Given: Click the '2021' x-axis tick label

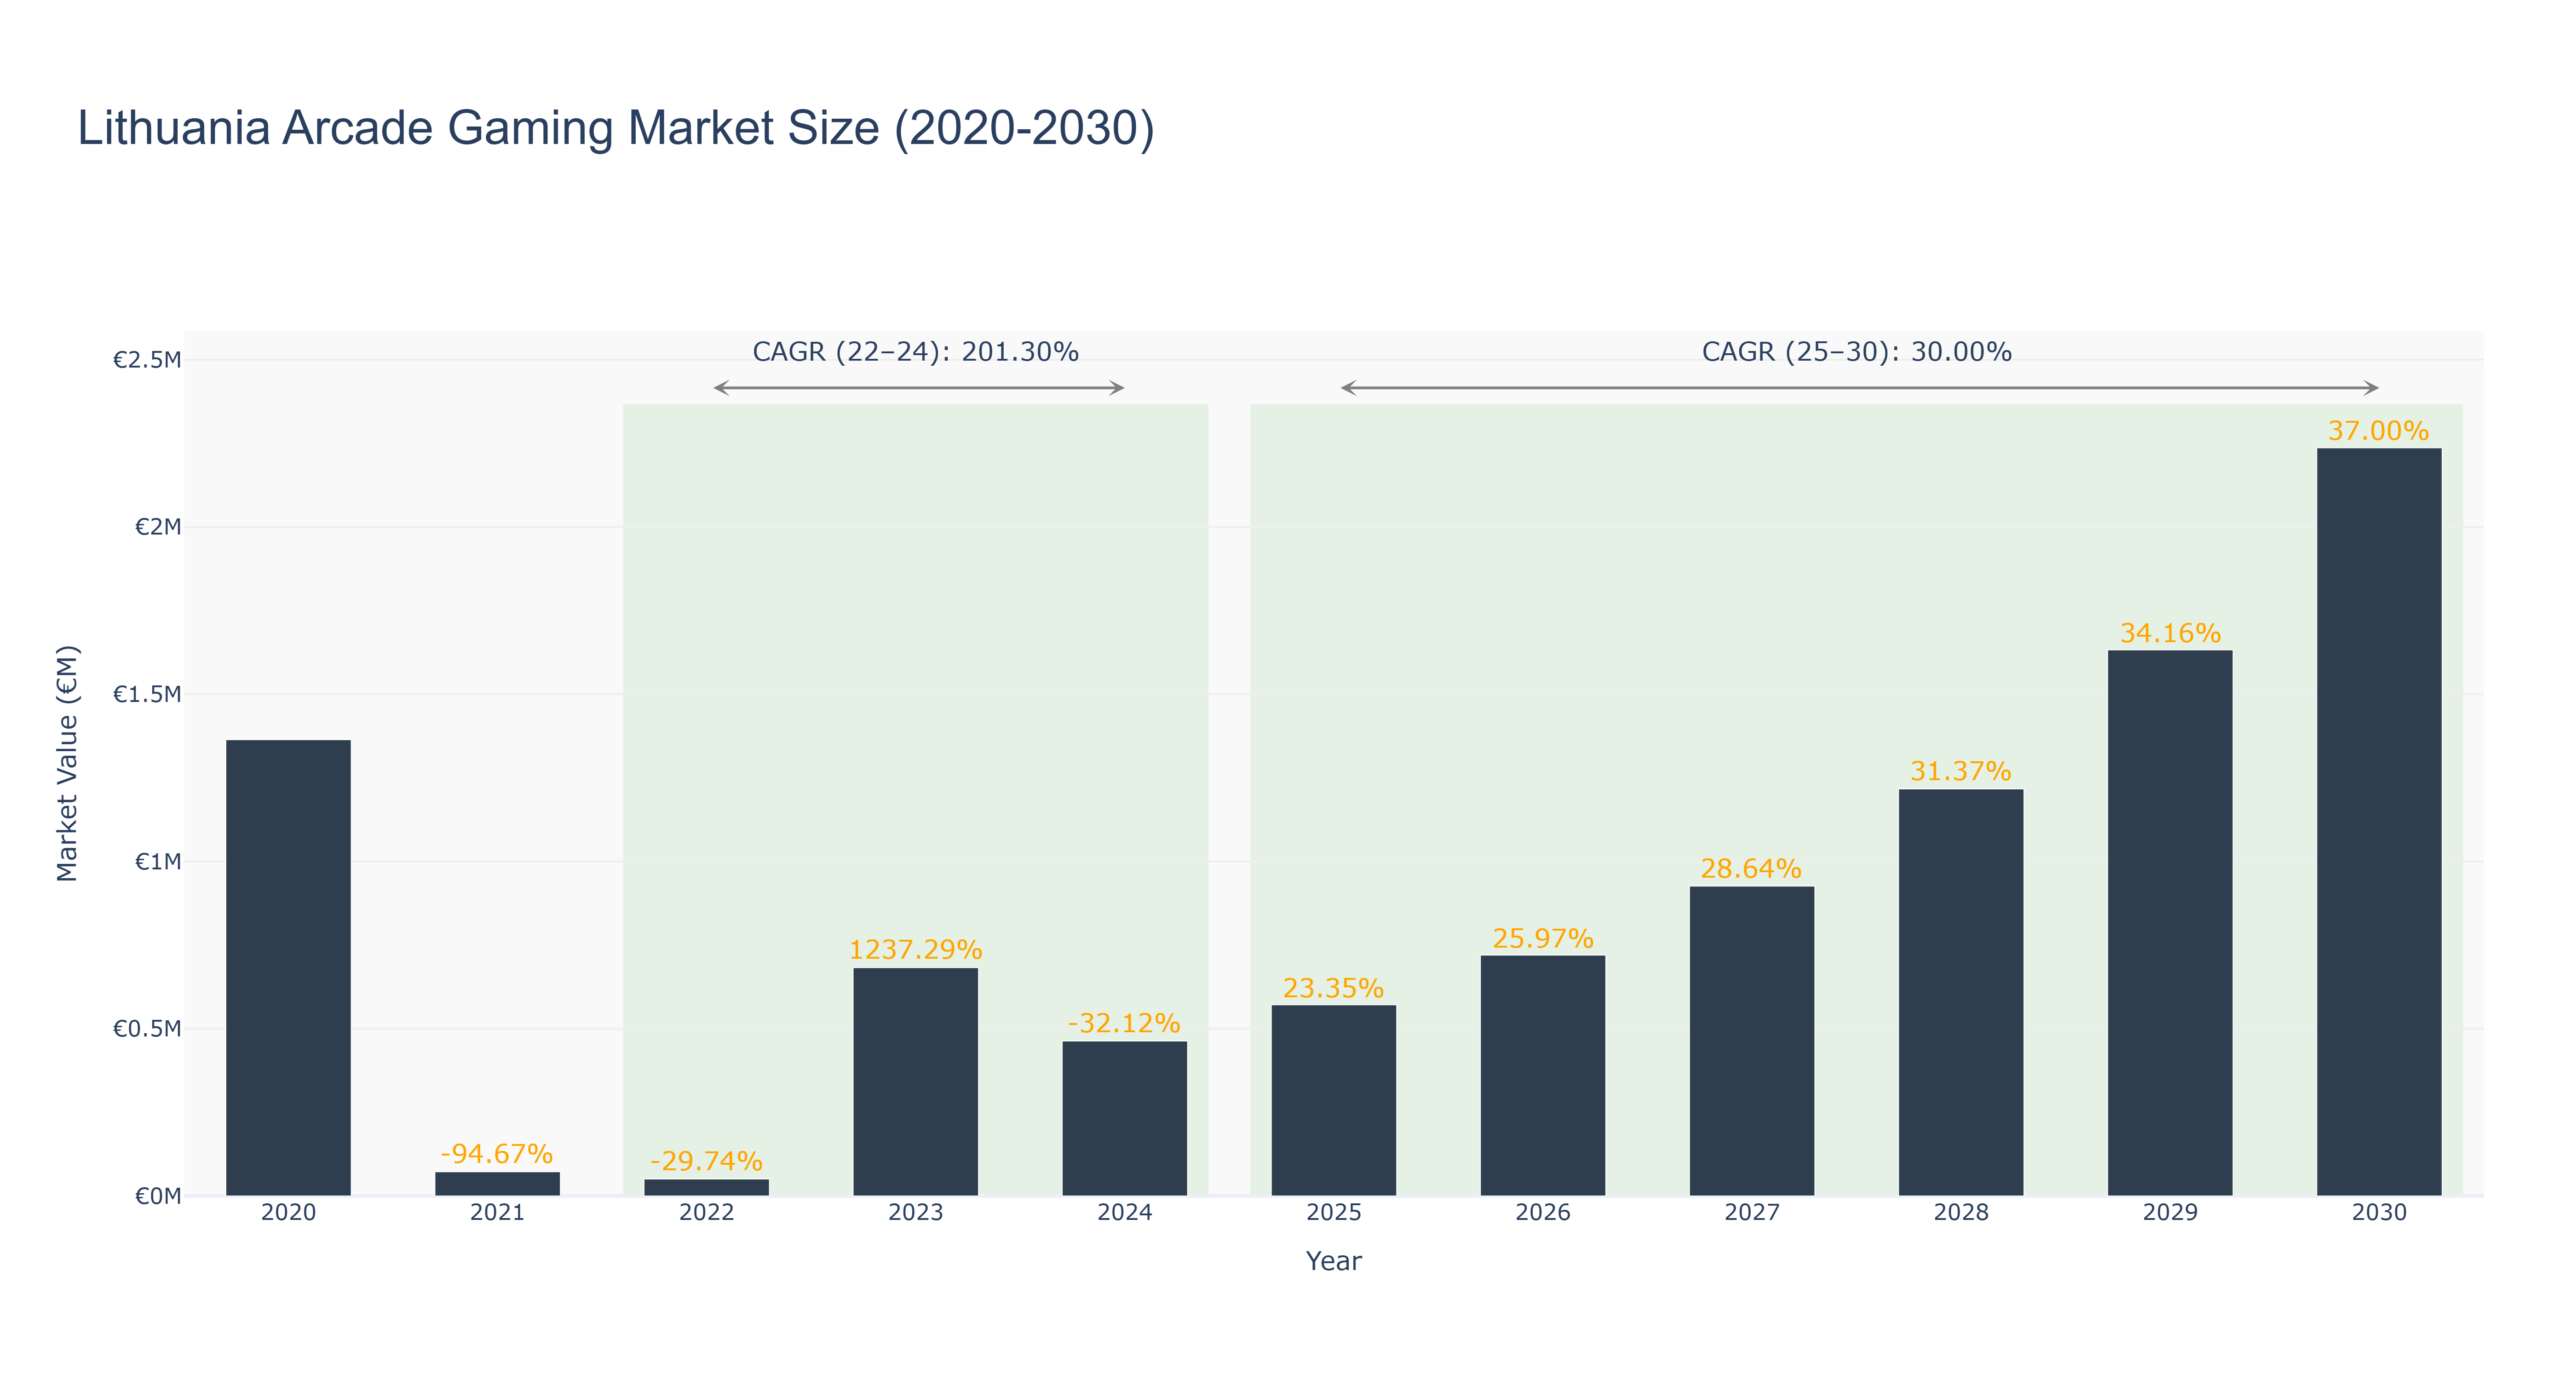Looking at the screenshot, I should 497,1213.
